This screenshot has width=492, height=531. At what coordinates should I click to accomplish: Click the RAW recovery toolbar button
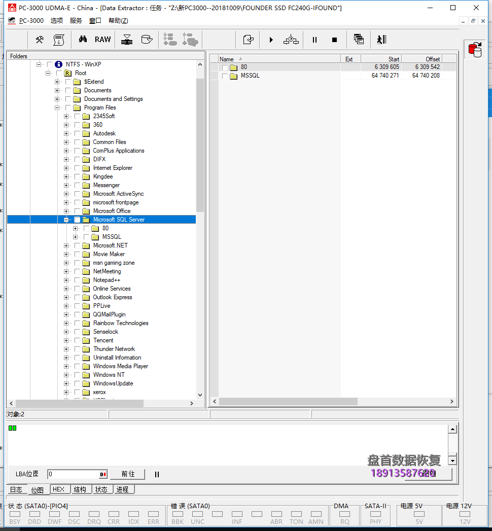(102, 40)
